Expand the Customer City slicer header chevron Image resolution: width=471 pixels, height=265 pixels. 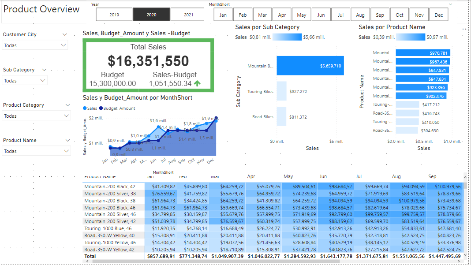(x=65, y=34)
